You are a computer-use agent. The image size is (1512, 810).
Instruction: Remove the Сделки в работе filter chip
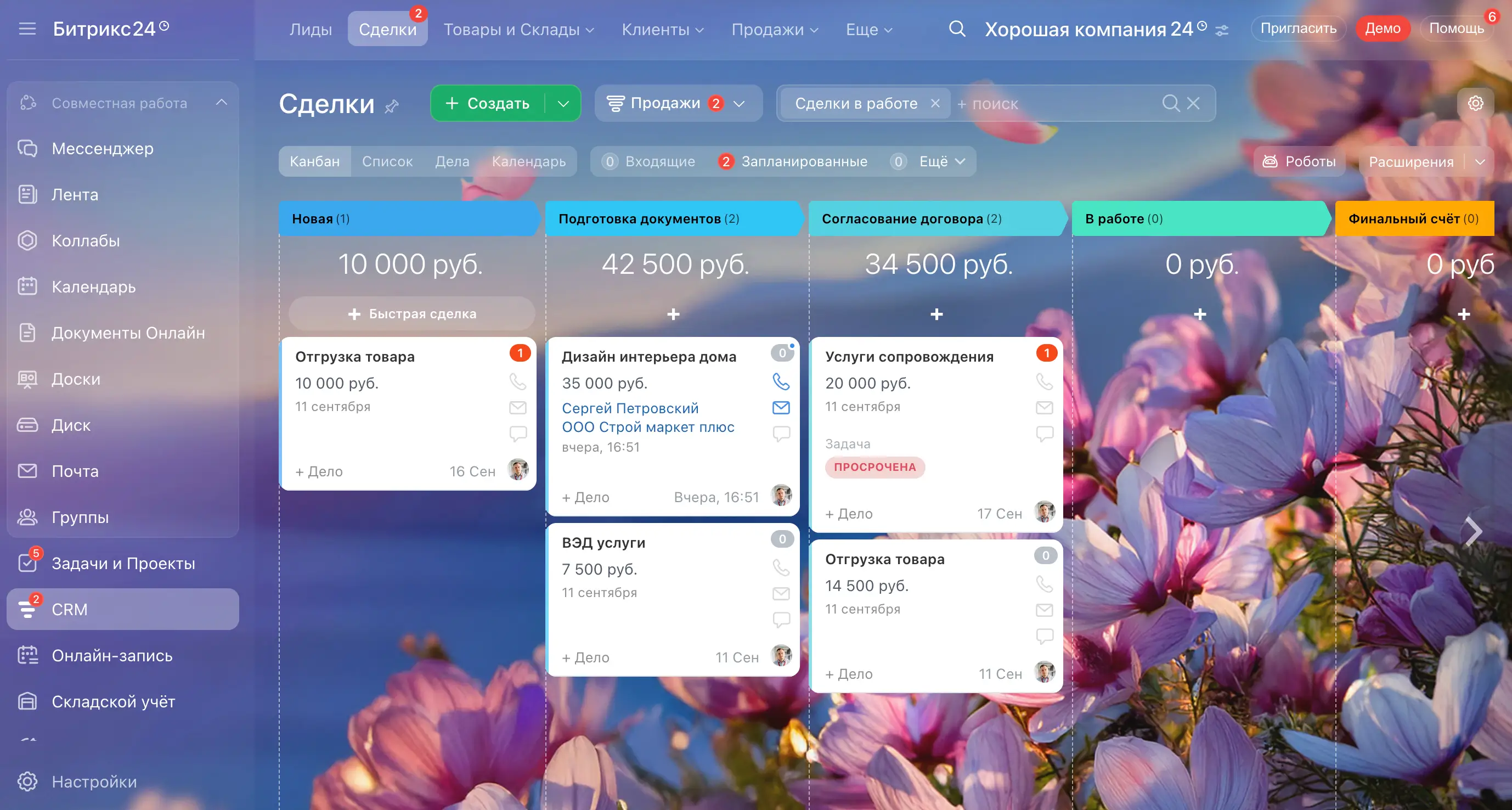point(935,103)
